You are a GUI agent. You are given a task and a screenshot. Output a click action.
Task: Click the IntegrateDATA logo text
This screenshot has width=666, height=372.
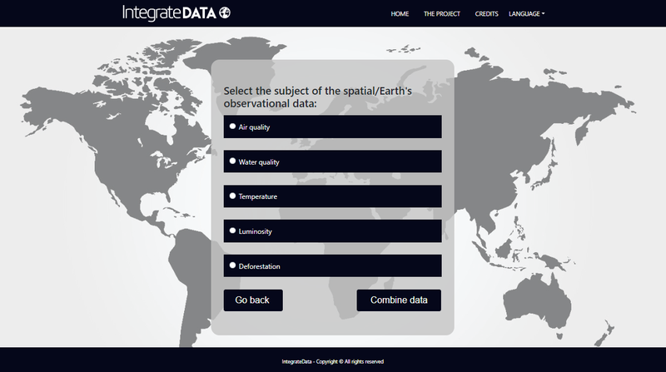[x=169, y=12]
